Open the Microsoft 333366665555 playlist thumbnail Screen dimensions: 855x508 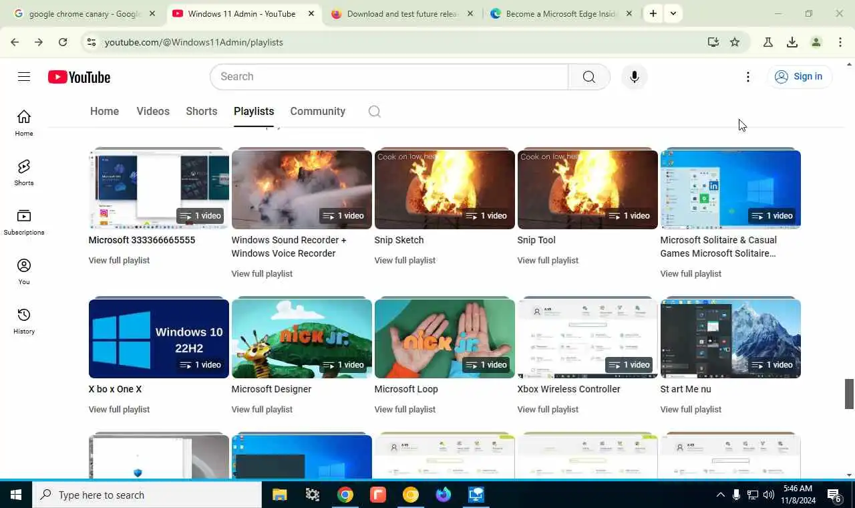(x=159, y=189)
